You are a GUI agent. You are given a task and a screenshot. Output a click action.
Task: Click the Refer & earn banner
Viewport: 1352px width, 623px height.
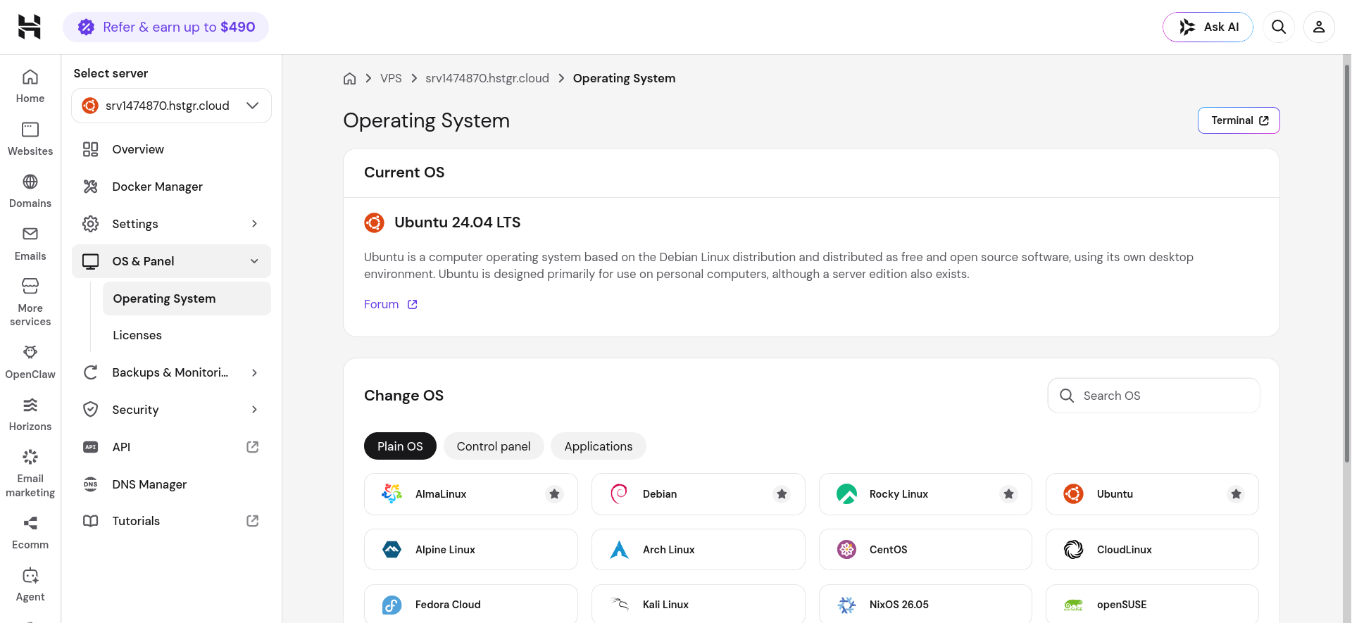point(166,27)
